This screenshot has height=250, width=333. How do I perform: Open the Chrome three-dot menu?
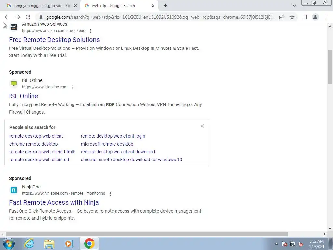(x=326, y=17)
